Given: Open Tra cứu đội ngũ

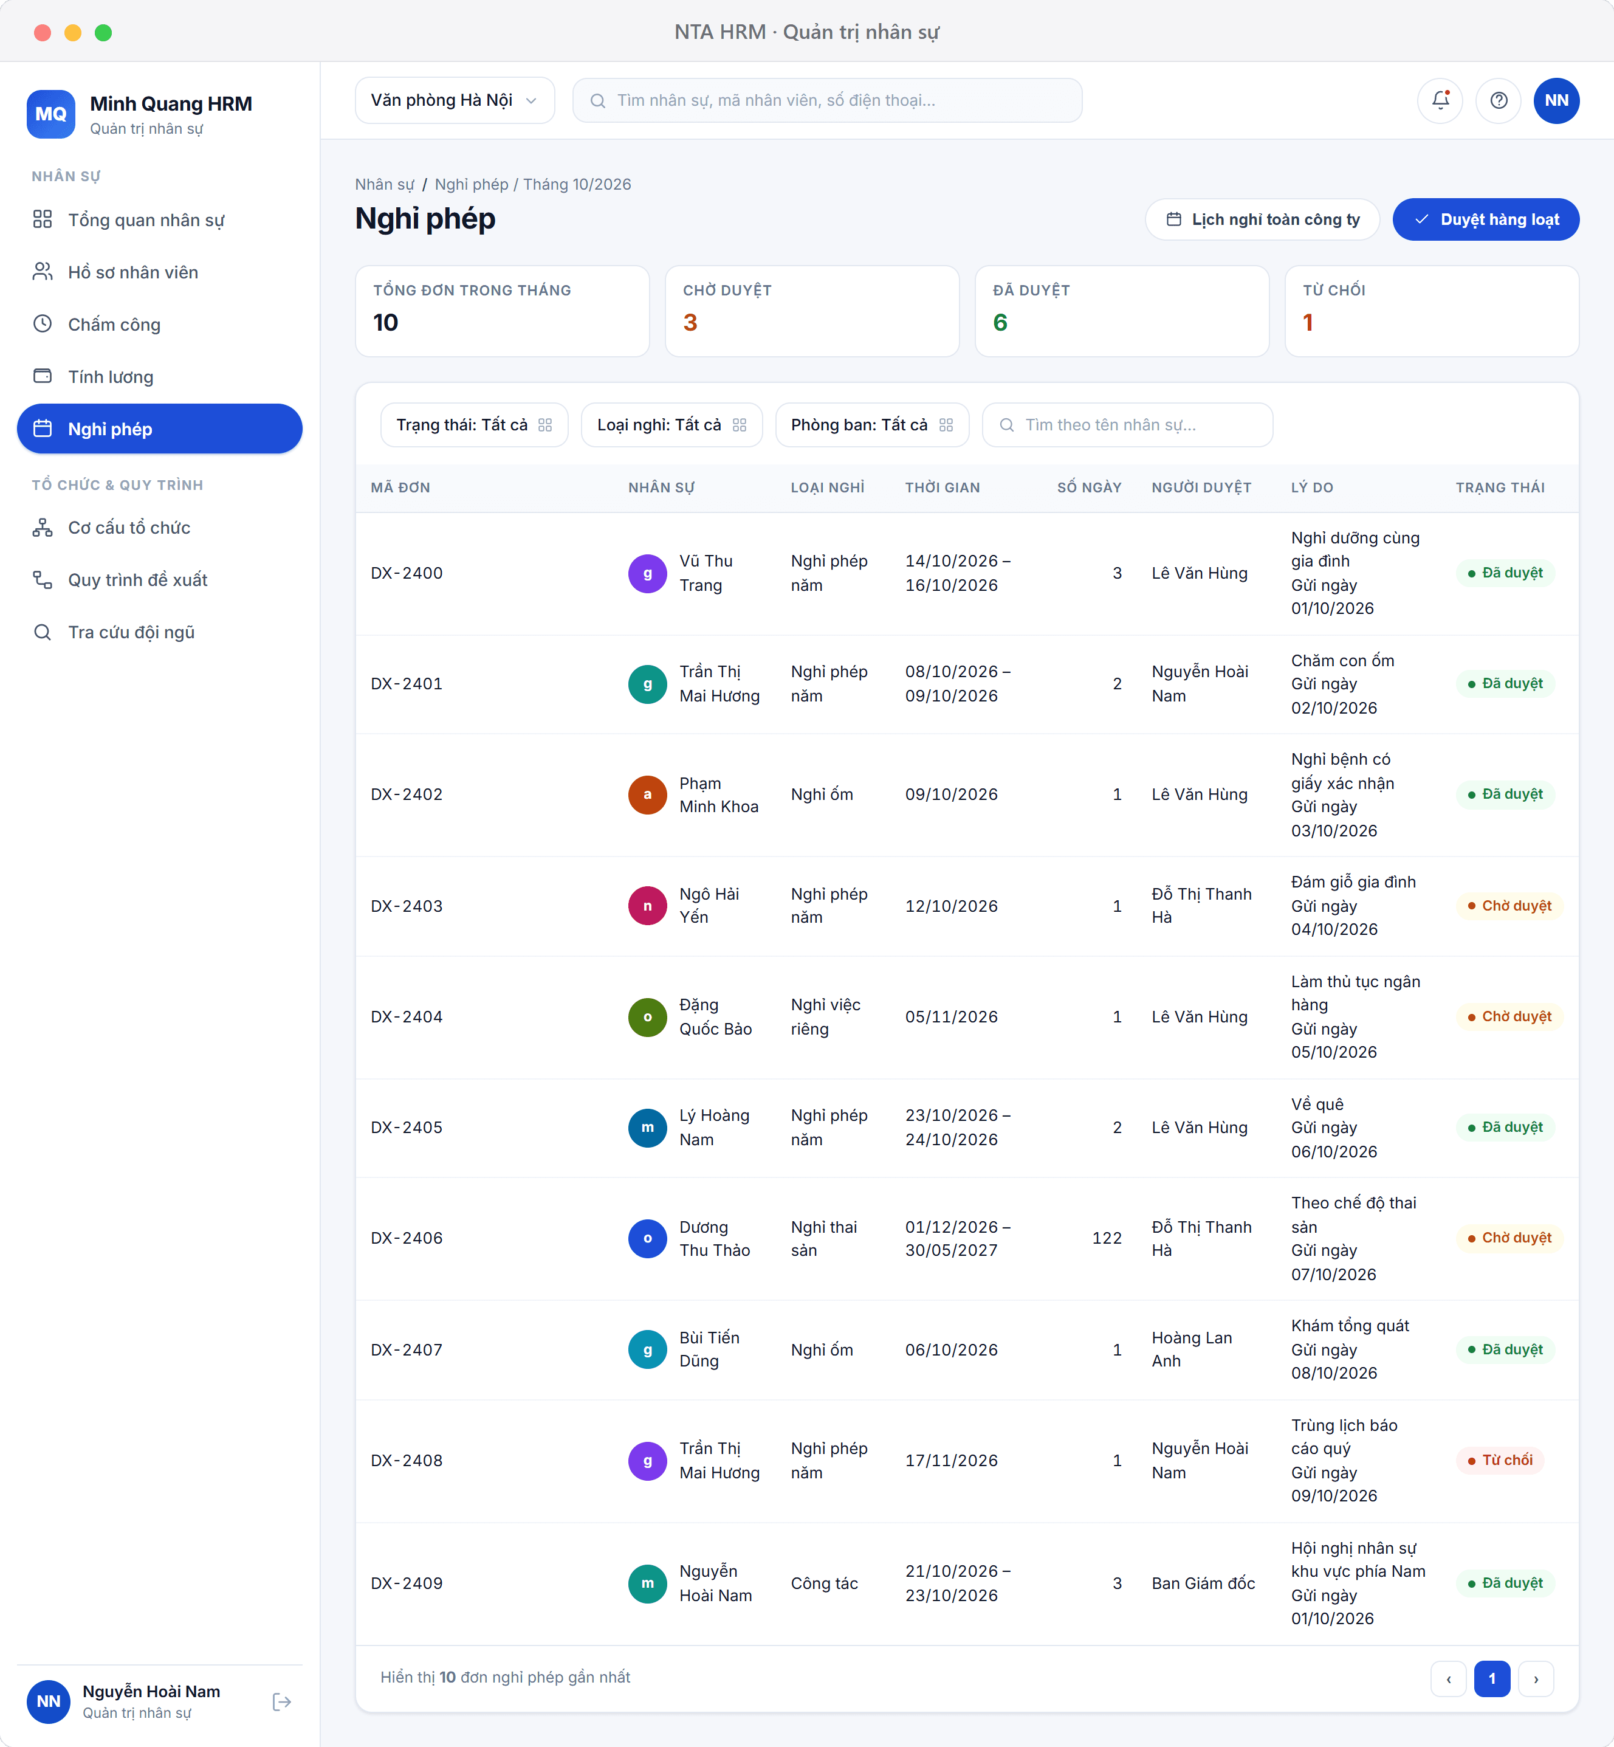Looking at the screenshot, I should pos(160,632).
